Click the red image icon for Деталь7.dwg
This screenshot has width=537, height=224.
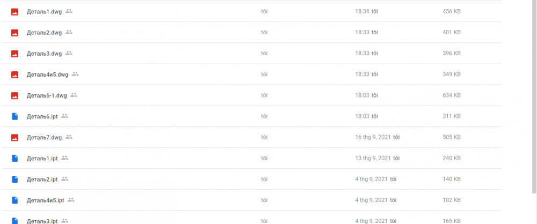(15, 137)
